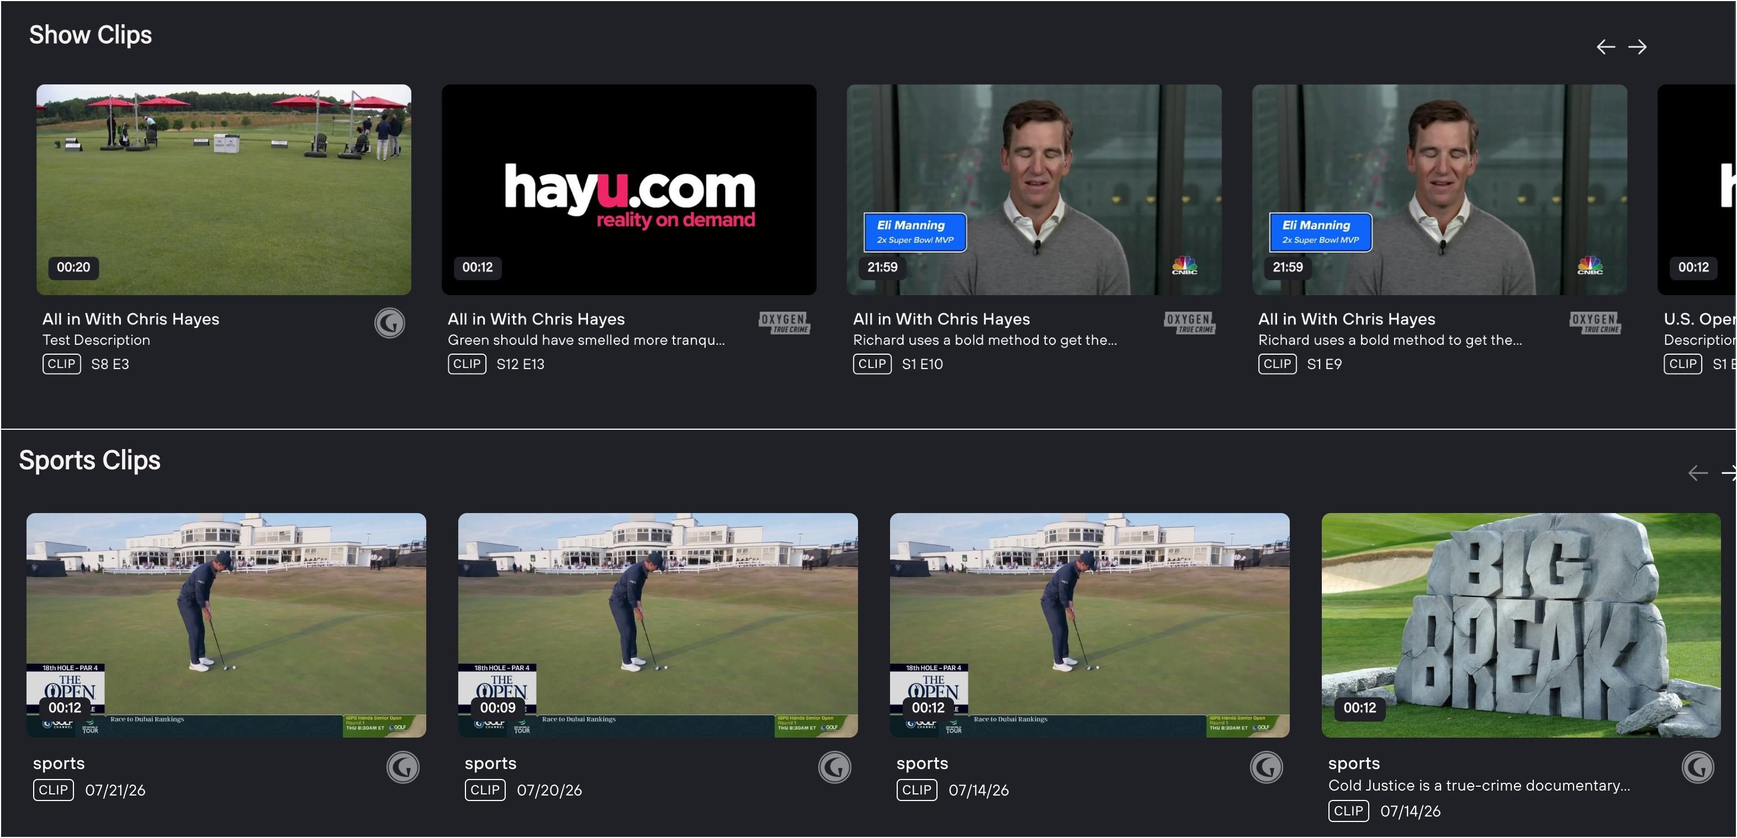Click the 'S1 E9' episode label
The height and width of the screenshot is (838, 1737).
(x=1325, y=364)
